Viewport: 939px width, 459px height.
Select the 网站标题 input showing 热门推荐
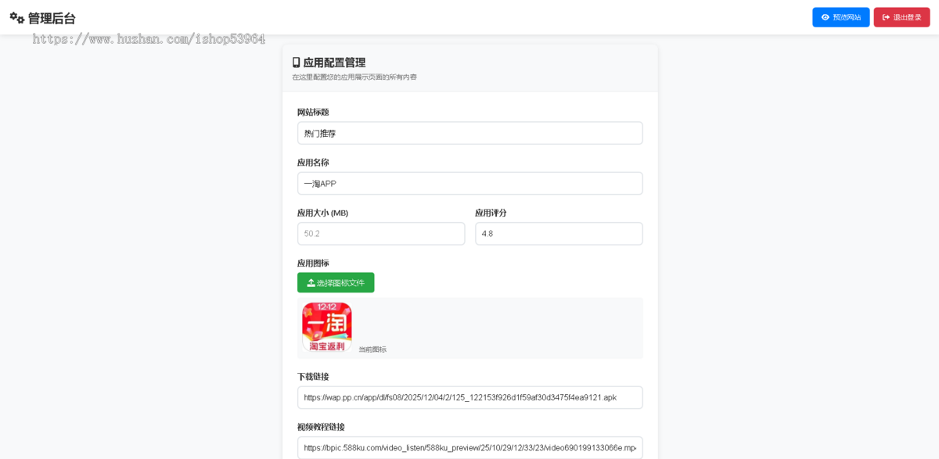point(469,133)
